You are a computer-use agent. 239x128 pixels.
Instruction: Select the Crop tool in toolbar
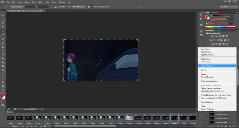(3, 31)
